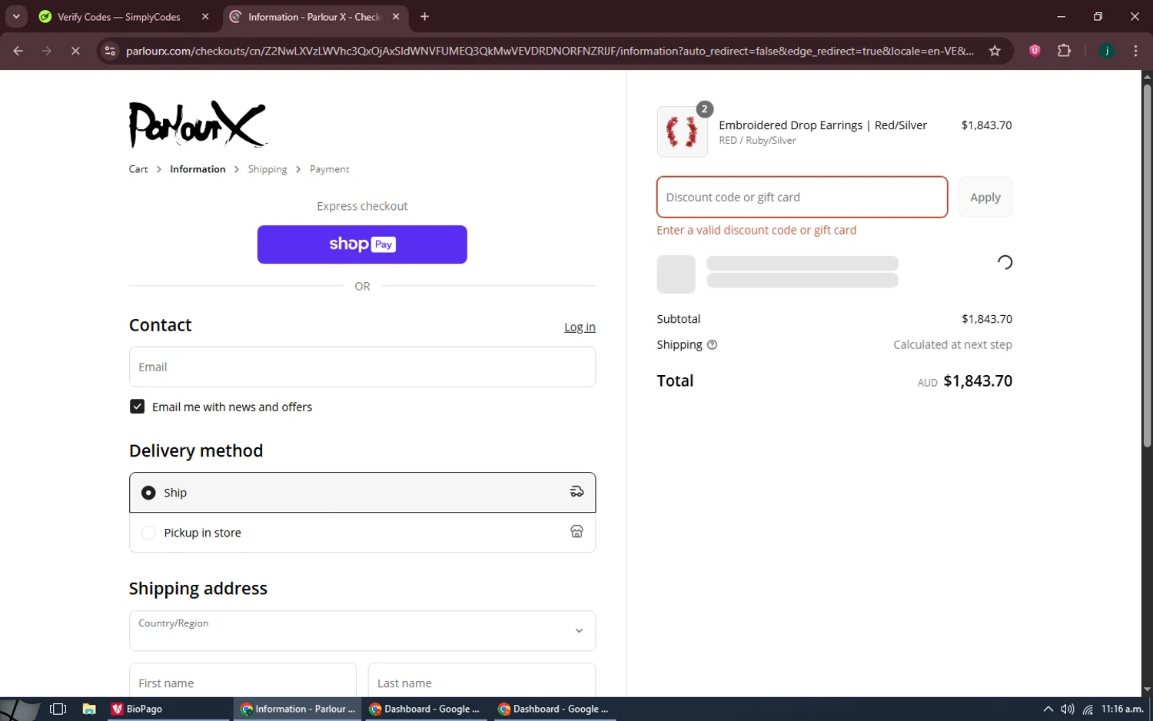The height and width of the screenshot is (721, 1153).
Task: Click the Payment breadcrumb step
Action: 329,169
